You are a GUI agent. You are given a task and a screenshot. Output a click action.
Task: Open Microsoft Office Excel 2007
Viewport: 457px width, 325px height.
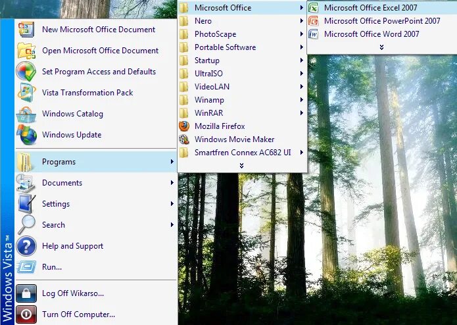[382, 8]
